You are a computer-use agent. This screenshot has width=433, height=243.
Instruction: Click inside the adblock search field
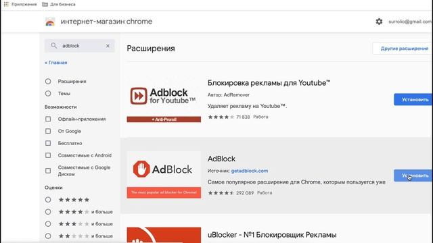pyautogui.click(x=80, y=46)
